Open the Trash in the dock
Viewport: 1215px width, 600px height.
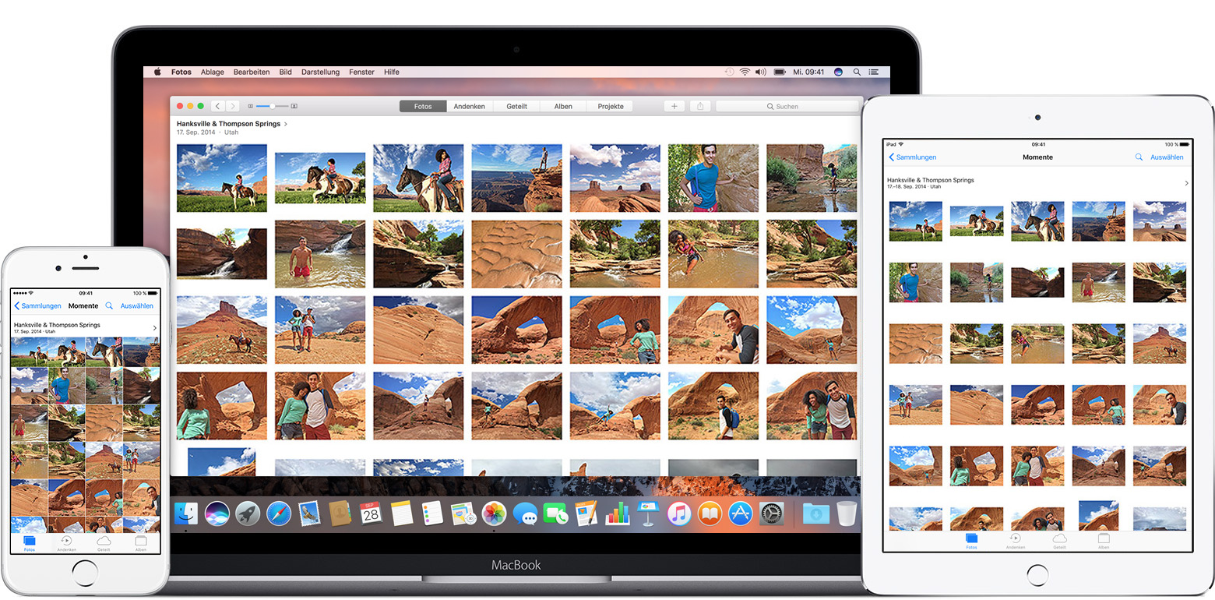[x=847, y=514]
